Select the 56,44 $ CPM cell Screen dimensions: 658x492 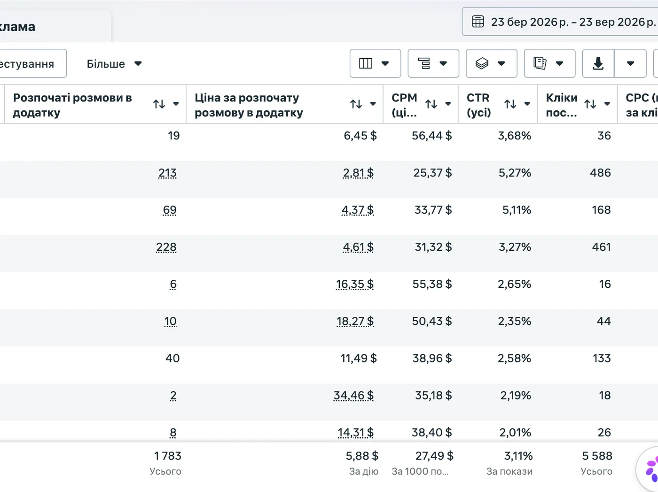(432, 136)
